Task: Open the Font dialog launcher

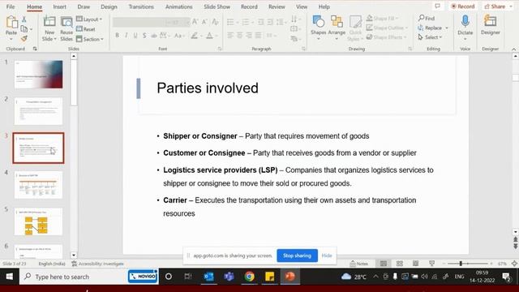Action: pyautogui.click(x=220, y=49)
